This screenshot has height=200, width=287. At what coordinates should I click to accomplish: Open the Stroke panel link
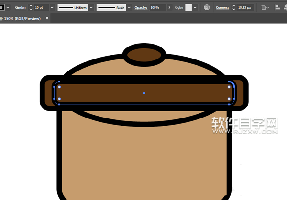point(20,8)
